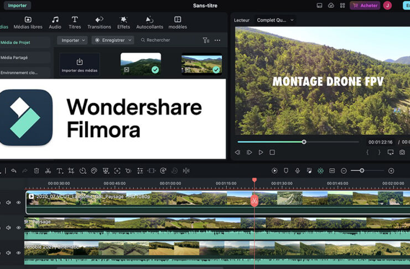
Task: Click the Importer button in title bar
Action: click(17, 5)
